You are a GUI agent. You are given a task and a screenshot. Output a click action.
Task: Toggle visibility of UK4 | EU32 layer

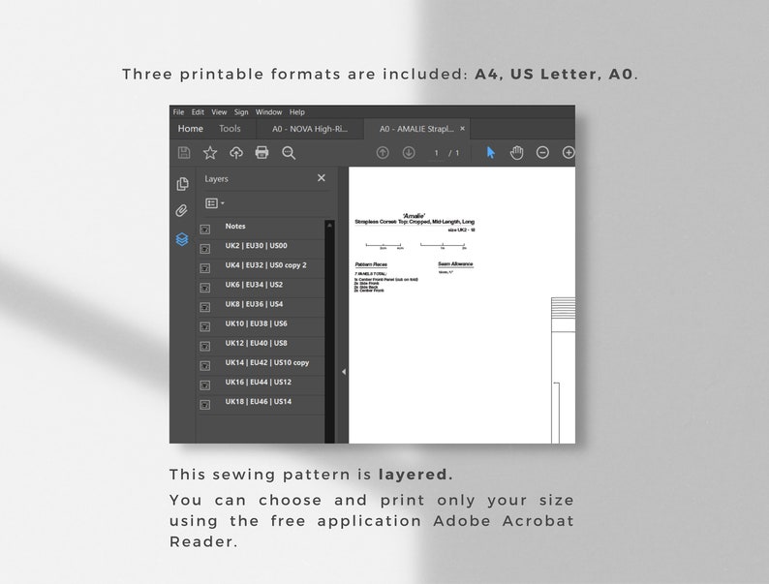coord(205,268)
